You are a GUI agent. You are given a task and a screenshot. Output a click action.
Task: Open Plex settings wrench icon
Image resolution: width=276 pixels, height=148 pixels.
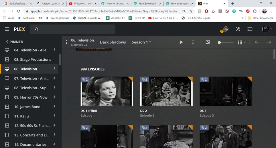[x=238, y=29]
